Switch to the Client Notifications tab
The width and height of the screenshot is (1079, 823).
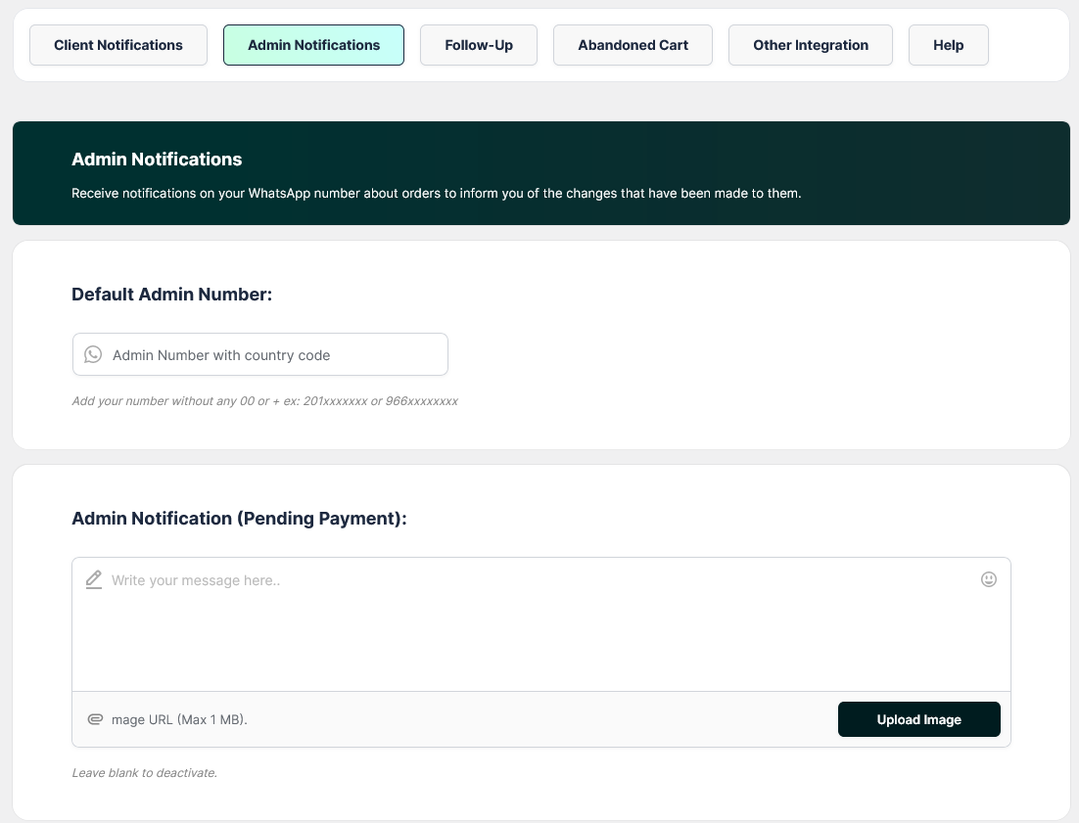118,45
